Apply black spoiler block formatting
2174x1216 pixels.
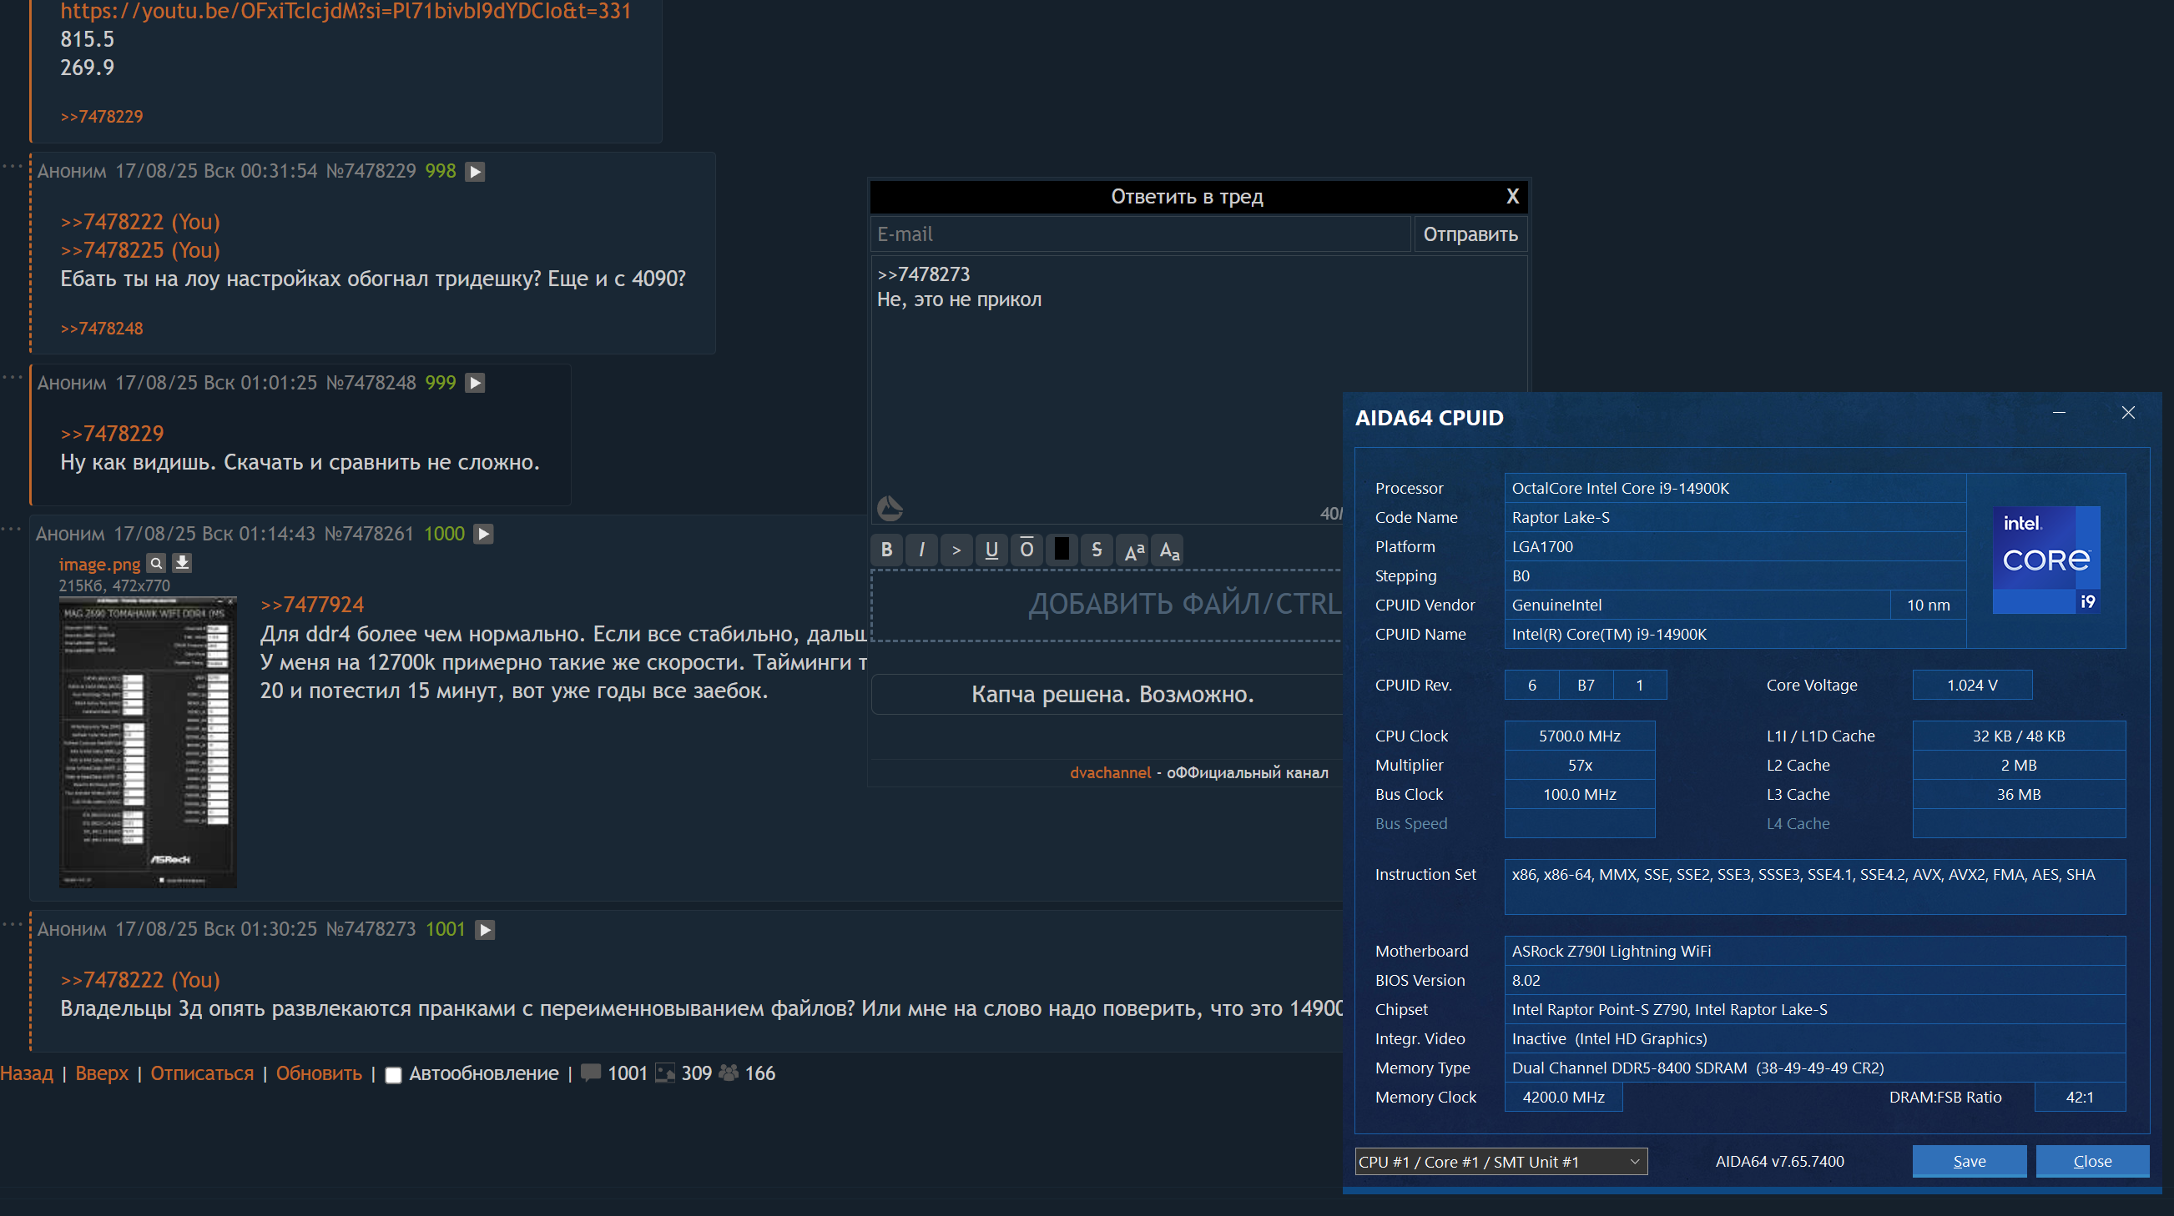click(x=1062, y=550)
